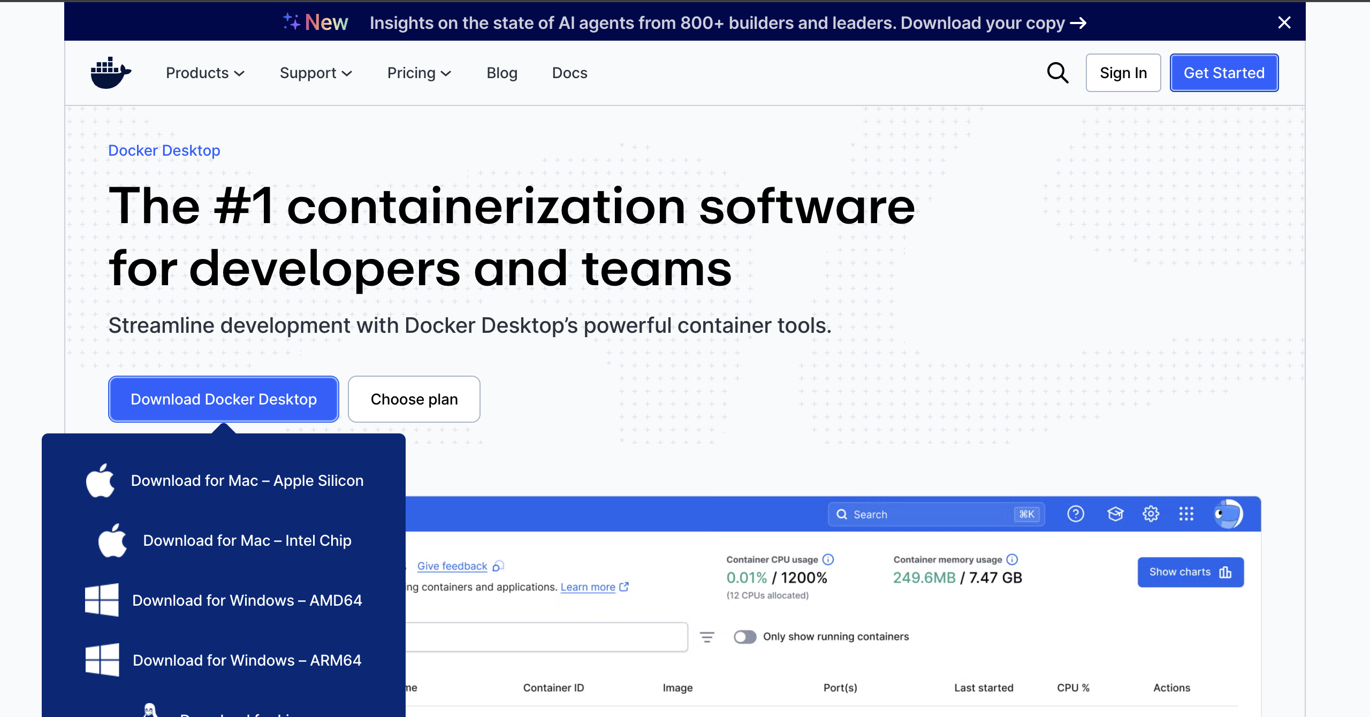Image resolution: width=1370 pixels, height=717 pixels.
Task: Open the Docs page
Action: pyautogui.click(x=569, y=73)
